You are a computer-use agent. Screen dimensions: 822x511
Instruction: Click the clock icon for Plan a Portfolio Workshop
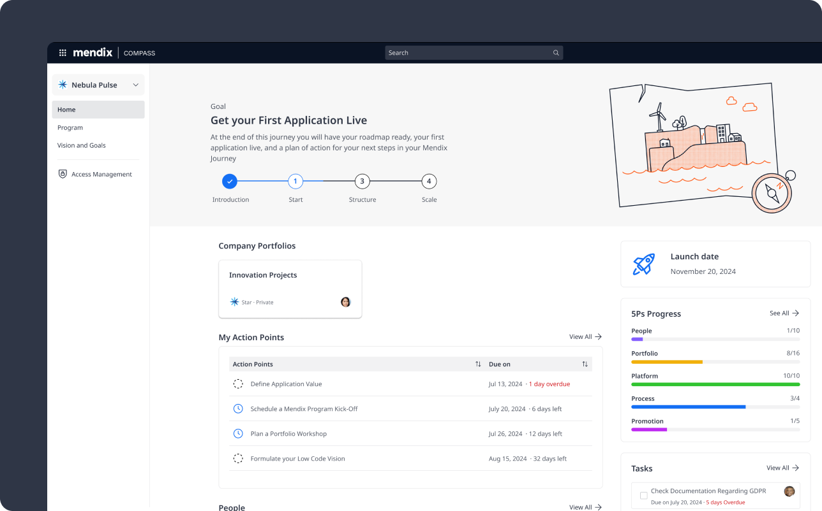[x=238, y=434]
